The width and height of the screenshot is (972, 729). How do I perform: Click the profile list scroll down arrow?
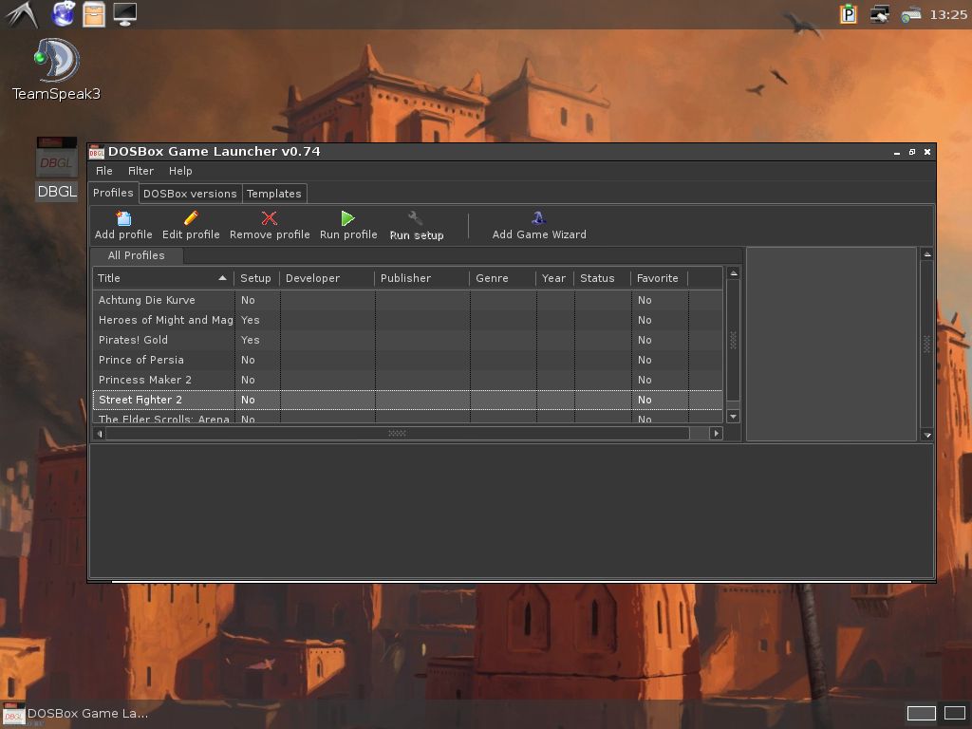[734, 417]
